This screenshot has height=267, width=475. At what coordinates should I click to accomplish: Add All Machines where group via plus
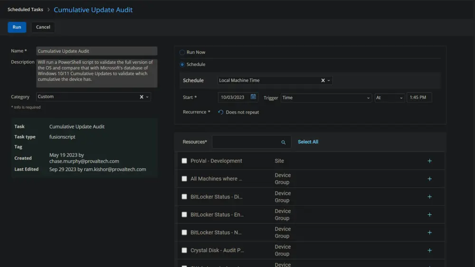coord(429,179)
